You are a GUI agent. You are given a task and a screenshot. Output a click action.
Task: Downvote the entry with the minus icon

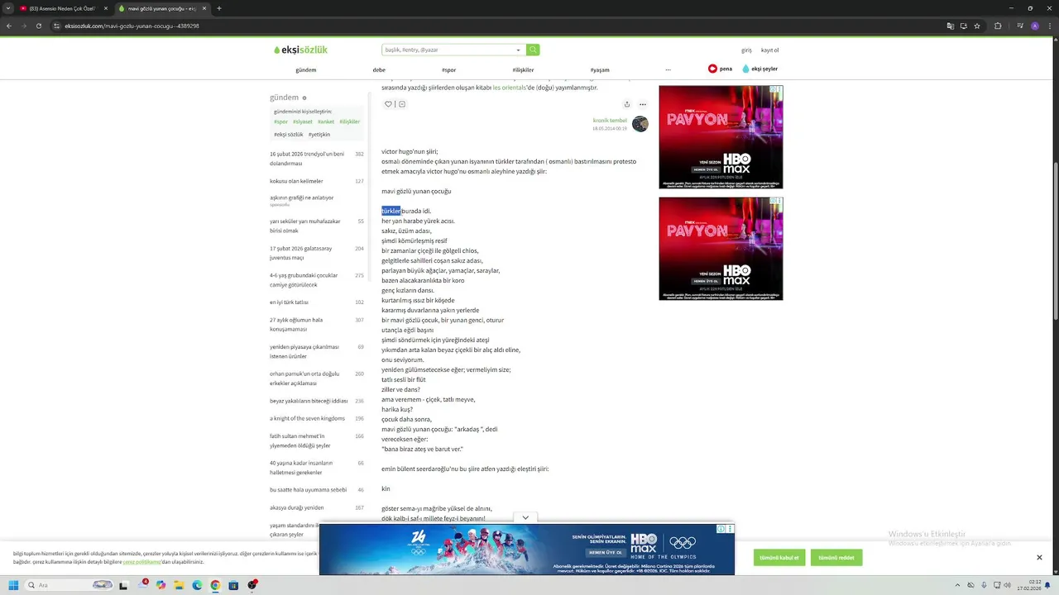(402, 104)
